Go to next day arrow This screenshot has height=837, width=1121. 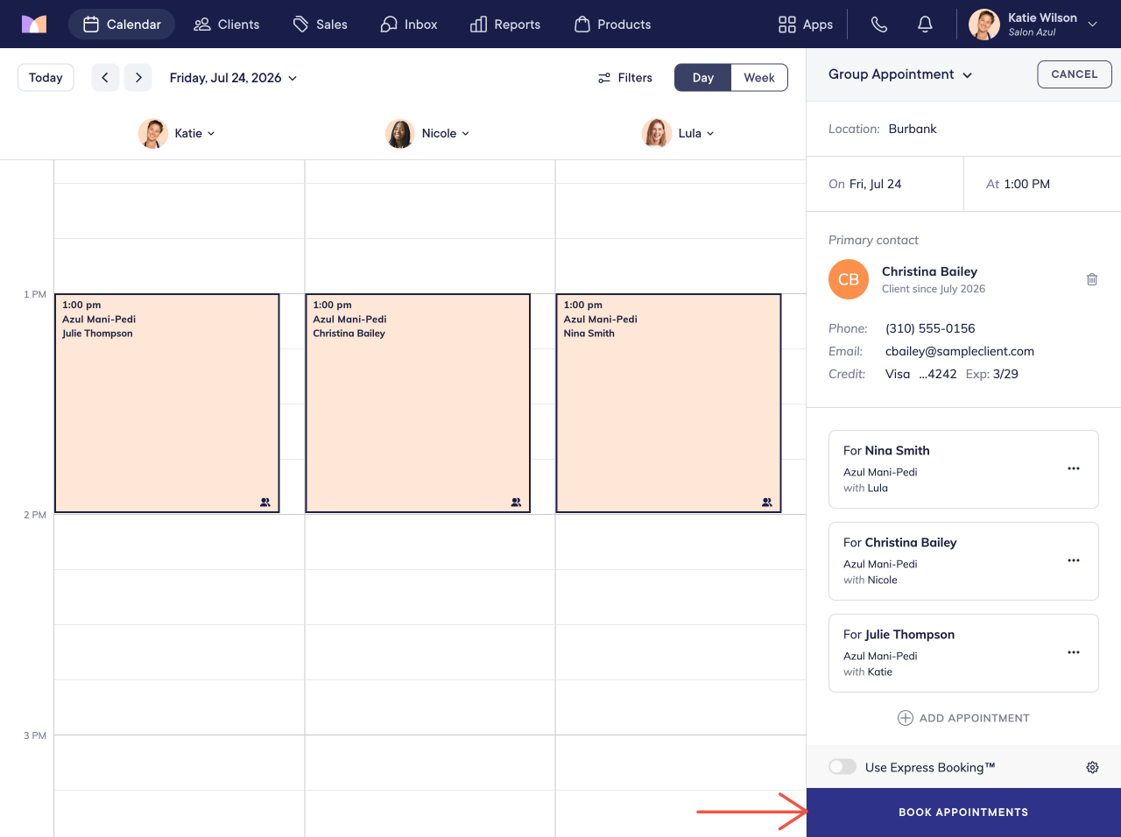pos(138,78)
